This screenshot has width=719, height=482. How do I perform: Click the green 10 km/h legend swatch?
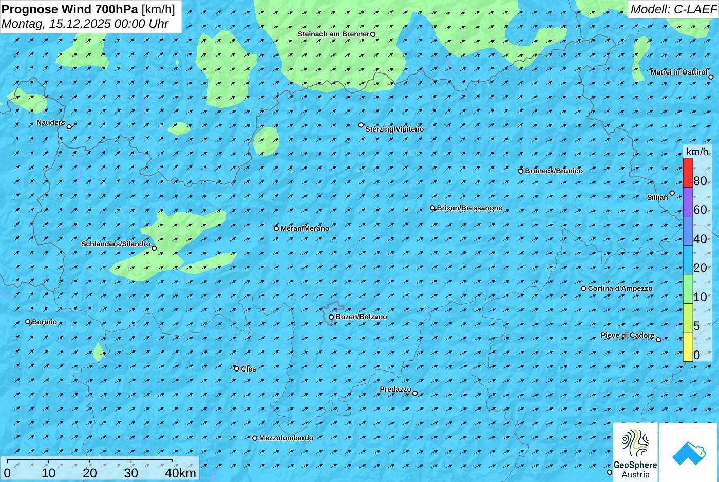pyautogui.click(x=688, y=289)
